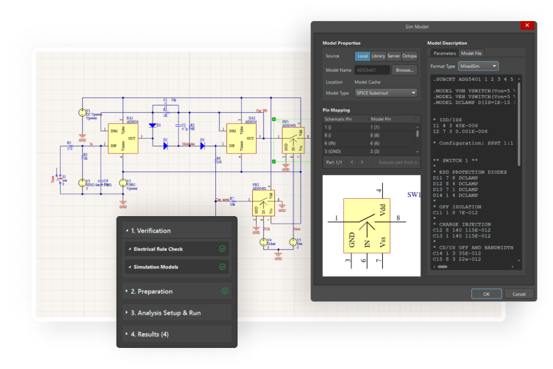The width and height of the screenshot is (553, 369).
Task: Select the DA2 AD8034 op-amp symbol
Action: [x=241, y=139]
